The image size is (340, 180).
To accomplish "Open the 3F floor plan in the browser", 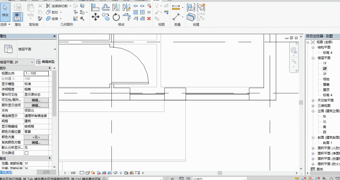I will (x=325, y=74).
